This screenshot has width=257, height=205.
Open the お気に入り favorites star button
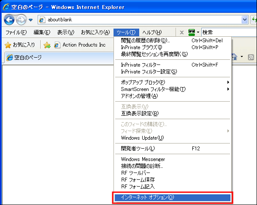pyautogui.click(x=20, y=45)
